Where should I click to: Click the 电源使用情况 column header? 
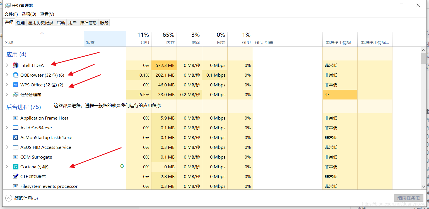(340, 39)
